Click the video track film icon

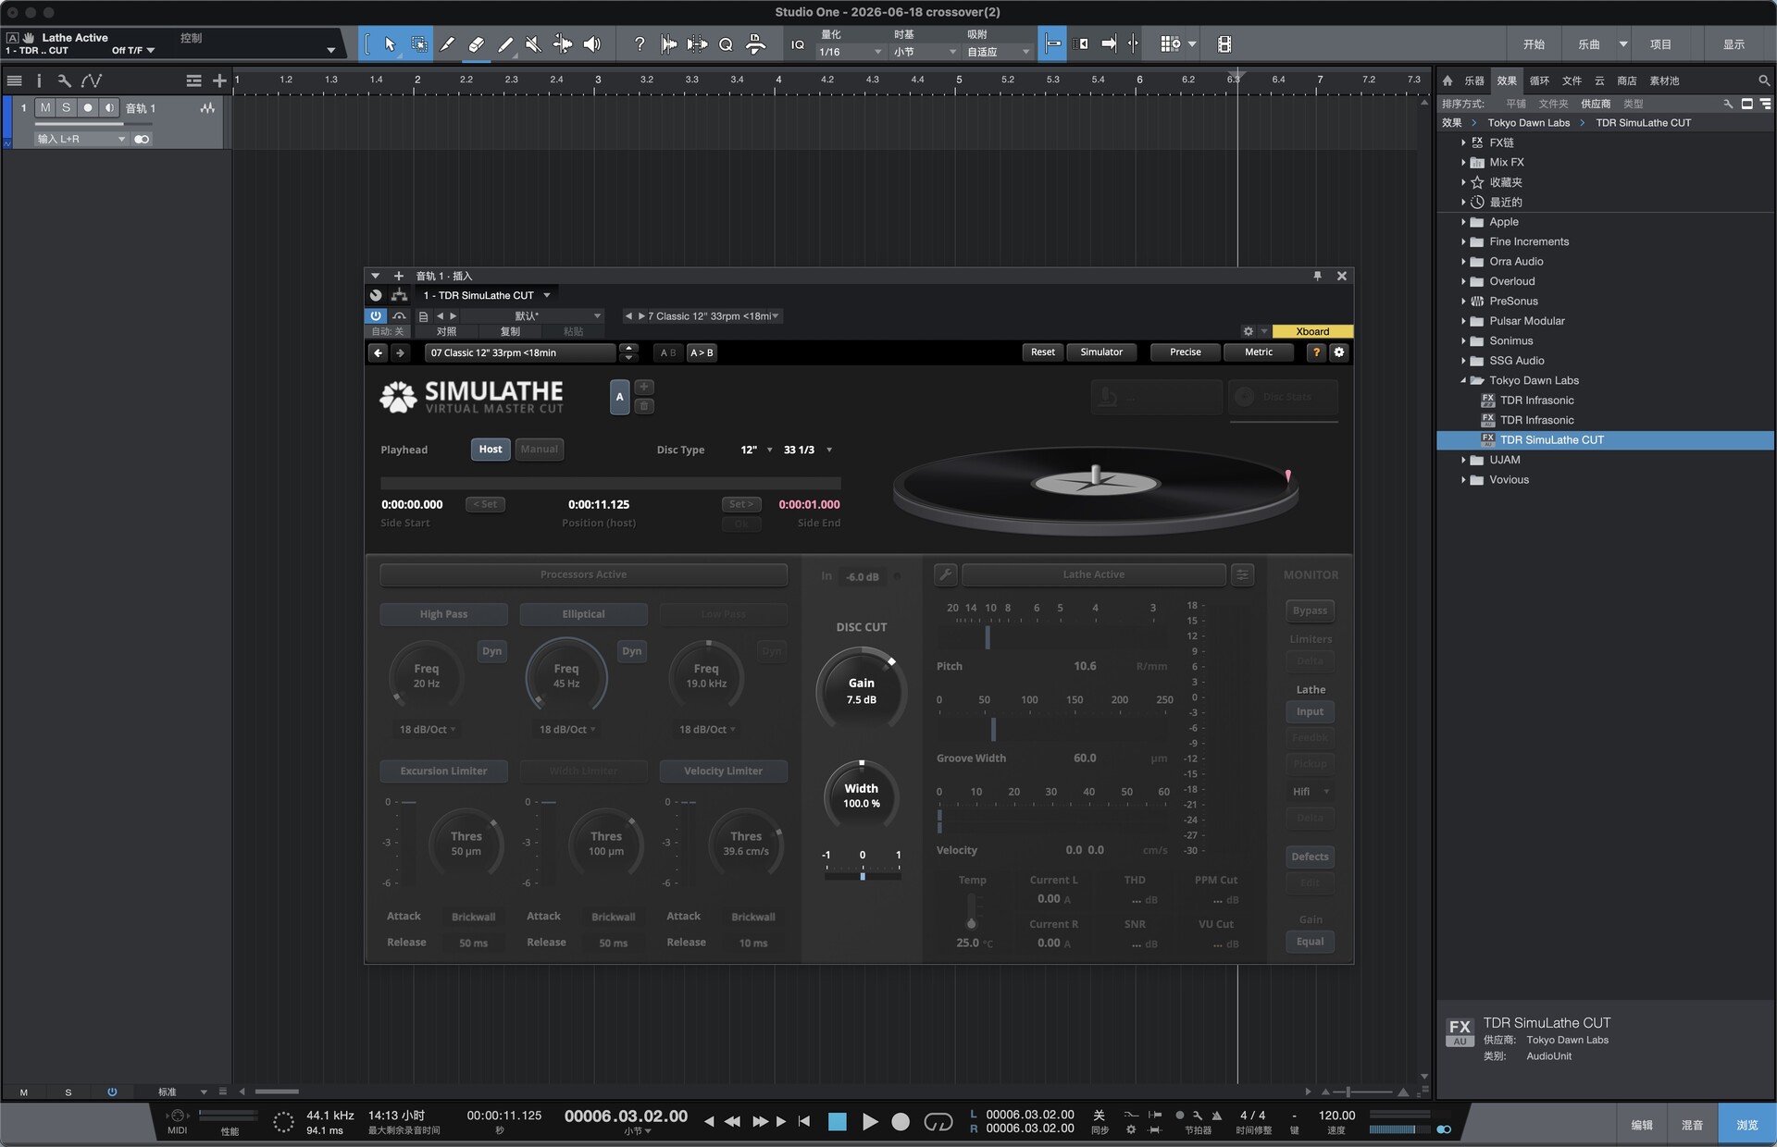[1224, 43]
